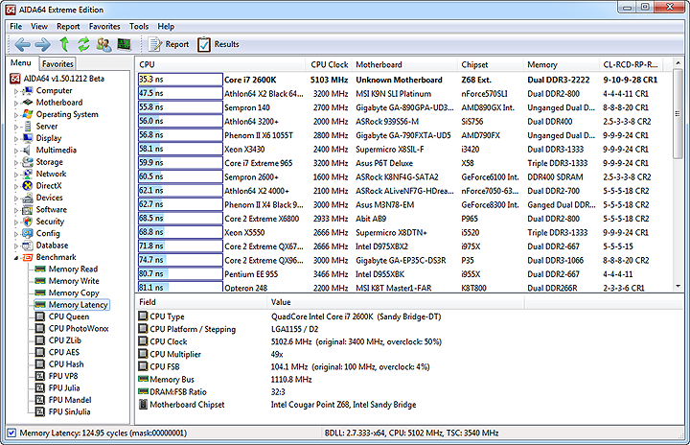The height and width of the screenshot is (445, 690).
Task: Expand the Storage tree node
Action: point(16,163)
